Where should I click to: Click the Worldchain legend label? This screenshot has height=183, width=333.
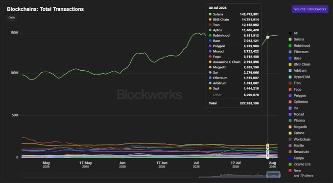(302, 140)
